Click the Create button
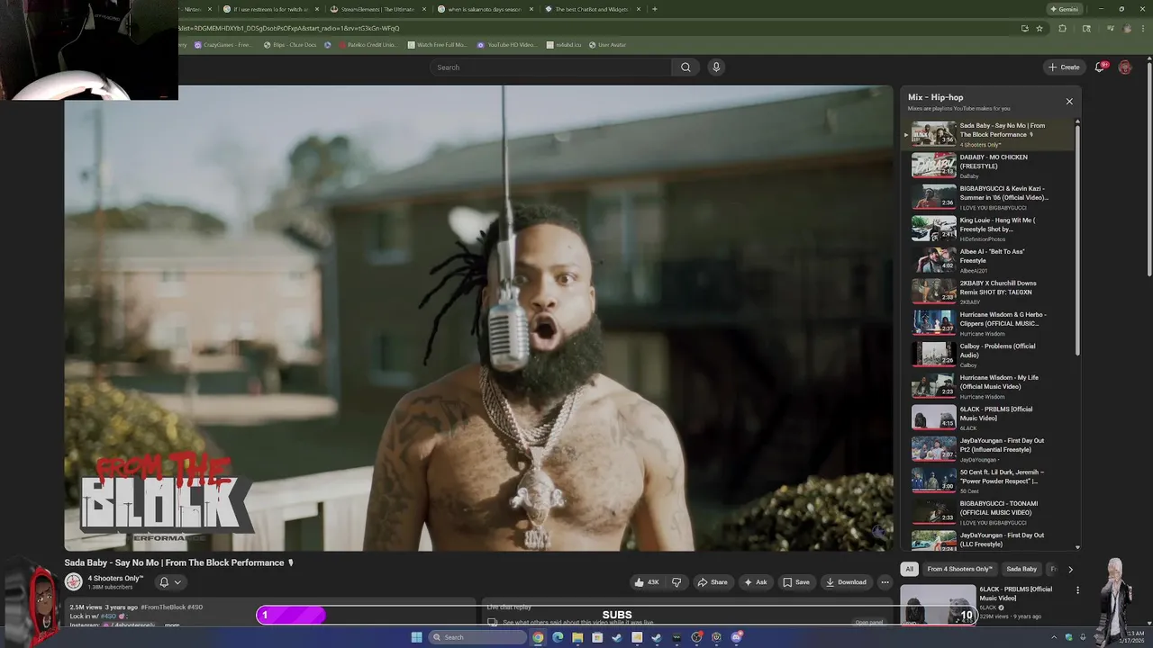 (x=1064, y=67)
